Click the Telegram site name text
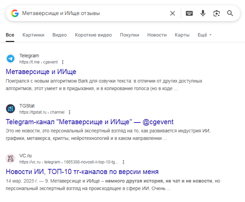The image size is (245, 202). [29, 56]
